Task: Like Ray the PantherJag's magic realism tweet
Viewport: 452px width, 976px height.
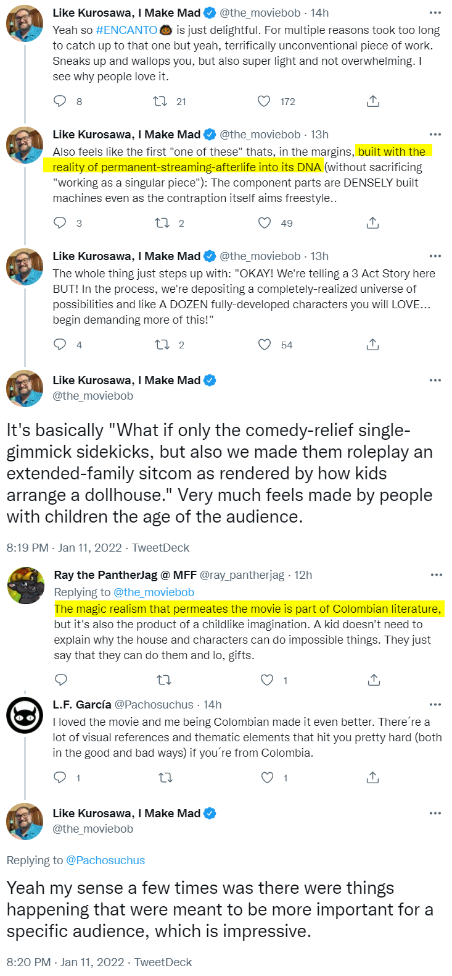Action: [267, 680]
